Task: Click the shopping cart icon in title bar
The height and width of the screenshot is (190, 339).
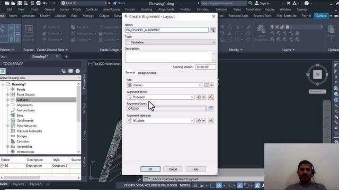Action: tap(288, 3)
